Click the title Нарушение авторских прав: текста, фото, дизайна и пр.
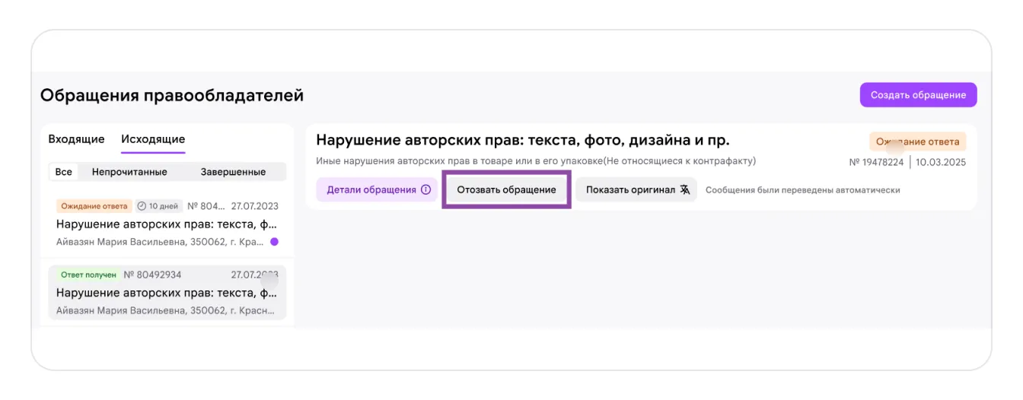Screen dimensions: 1023x400 pyautogui.click(x=523, y=140)
